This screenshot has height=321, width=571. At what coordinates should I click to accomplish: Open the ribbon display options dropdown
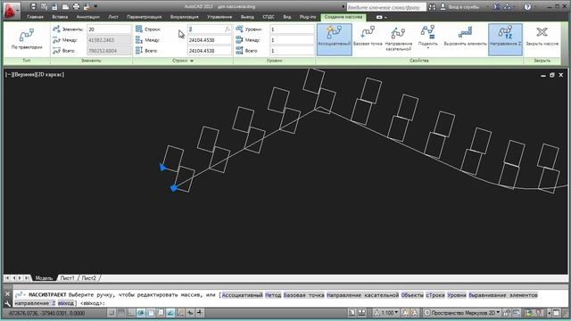pyautogui.click(x=381, y=17)
